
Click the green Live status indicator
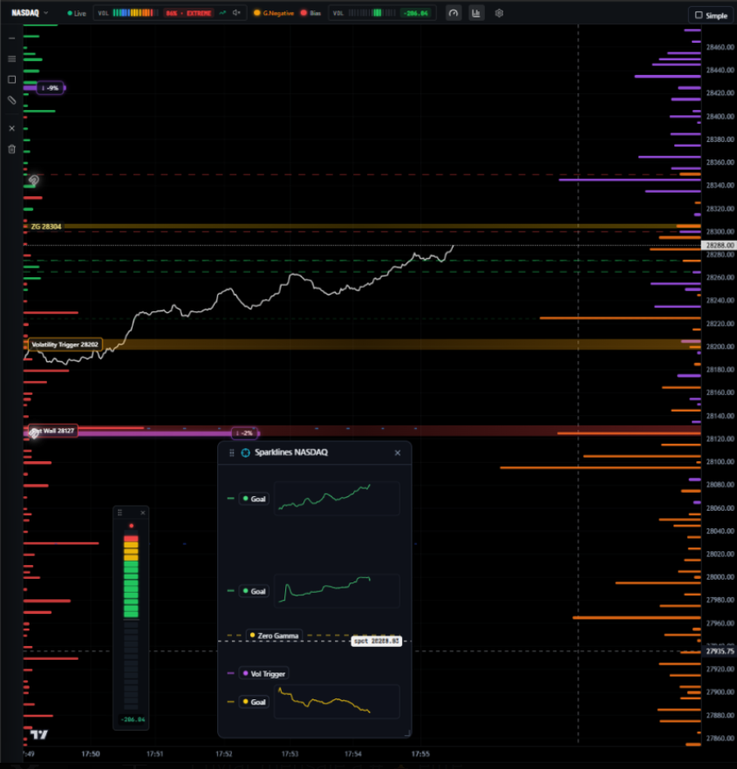pos(77,13)
